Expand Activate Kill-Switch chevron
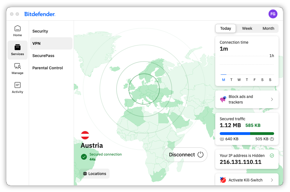290x192 pixels. (x=272, y=180)
